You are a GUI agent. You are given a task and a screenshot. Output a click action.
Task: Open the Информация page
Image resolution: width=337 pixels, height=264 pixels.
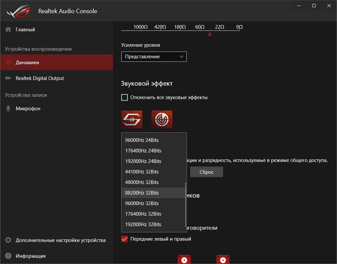tap(57, 256)
